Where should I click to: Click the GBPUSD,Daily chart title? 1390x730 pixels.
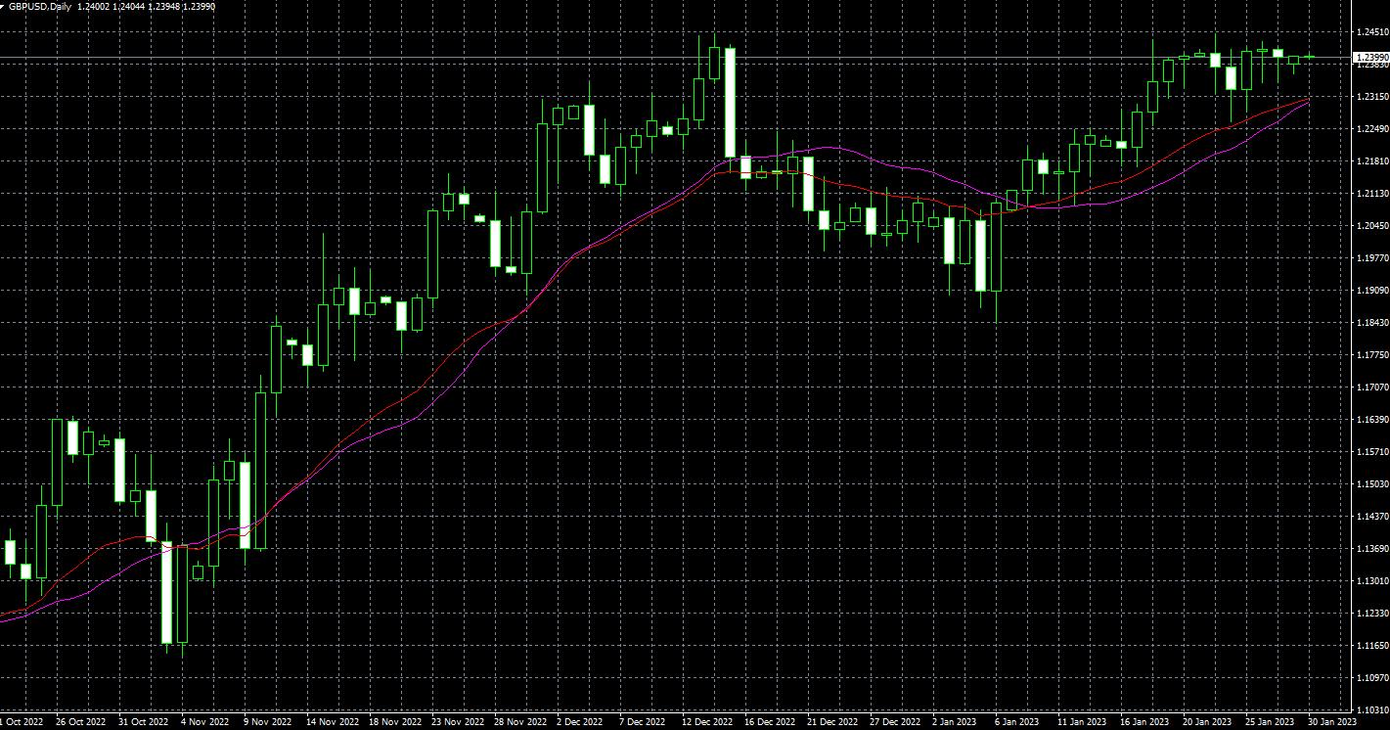point(40,6)
